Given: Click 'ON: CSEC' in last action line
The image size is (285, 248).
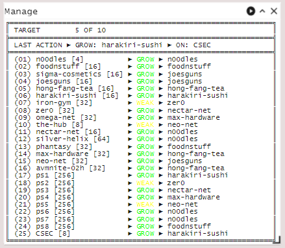Looking at the screenshot, I should [x=193, y=45].
